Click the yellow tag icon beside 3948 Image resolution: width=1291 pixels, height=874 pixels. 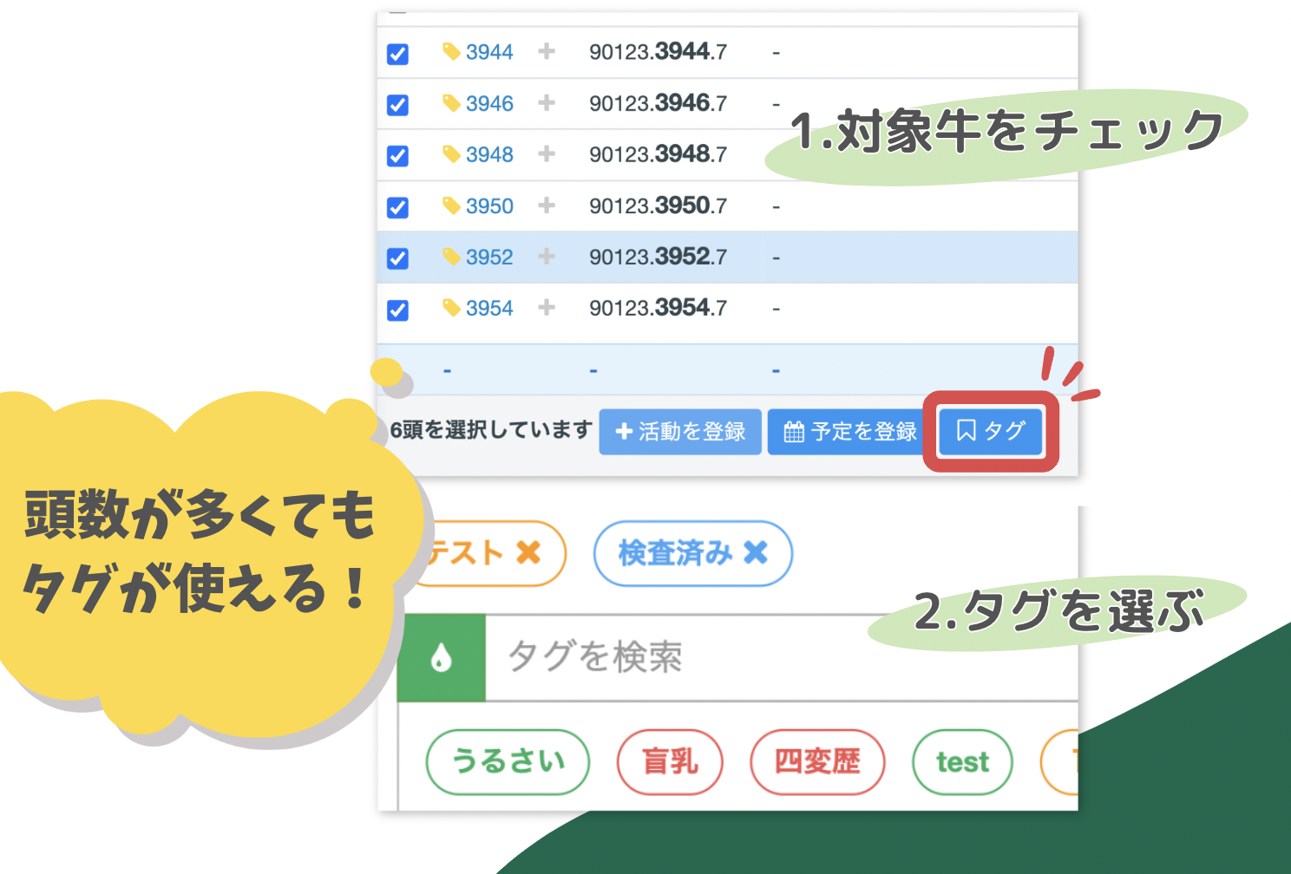click(451, 154)
